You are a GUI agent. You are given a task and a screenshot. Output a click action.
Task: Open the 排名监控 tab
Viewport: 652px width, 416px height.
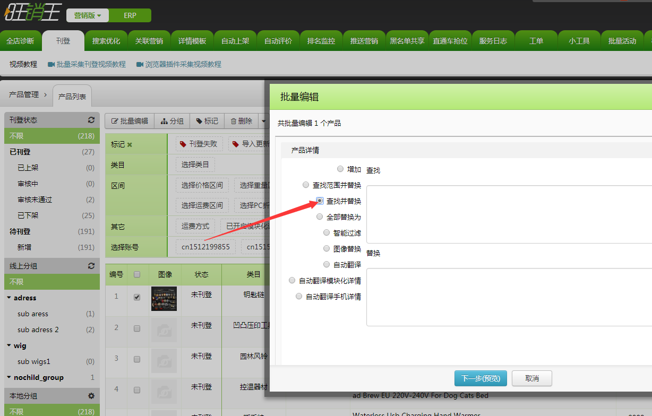tap(321, 41)
